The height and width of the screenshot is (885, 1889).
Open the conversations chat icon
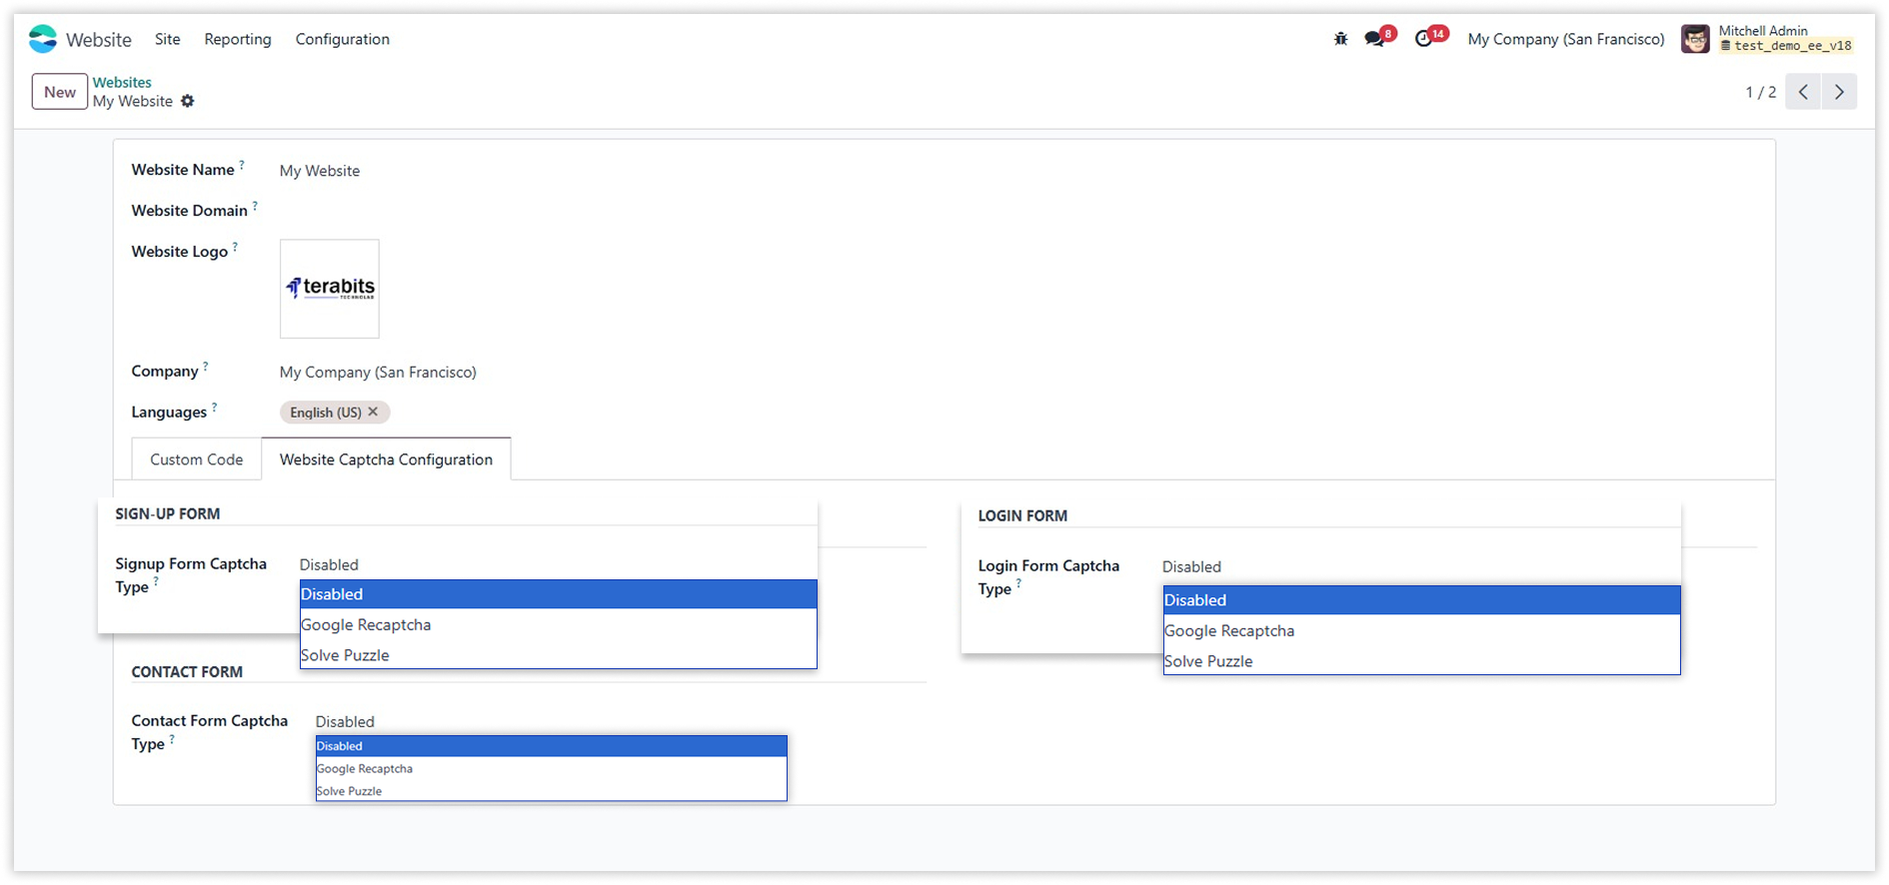coord(1375,39)
